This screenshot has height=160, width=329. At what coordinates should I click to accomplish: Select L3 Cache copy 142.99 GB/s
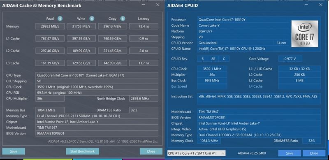tap(112, 63)
